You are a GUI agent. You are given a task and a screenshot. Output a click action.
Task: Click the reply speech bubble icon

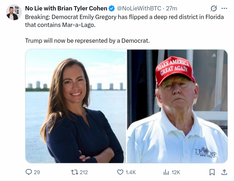(x=29, y=172)
